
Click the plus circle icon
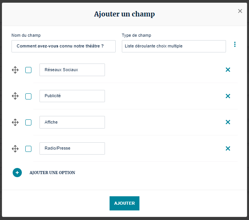click(17, 173)
